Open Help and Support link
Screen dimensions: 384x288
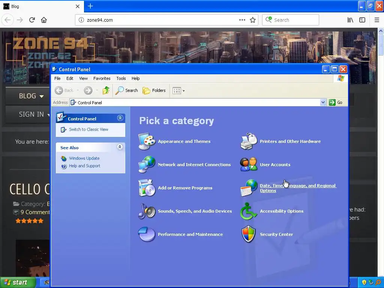tap(84, 166)
